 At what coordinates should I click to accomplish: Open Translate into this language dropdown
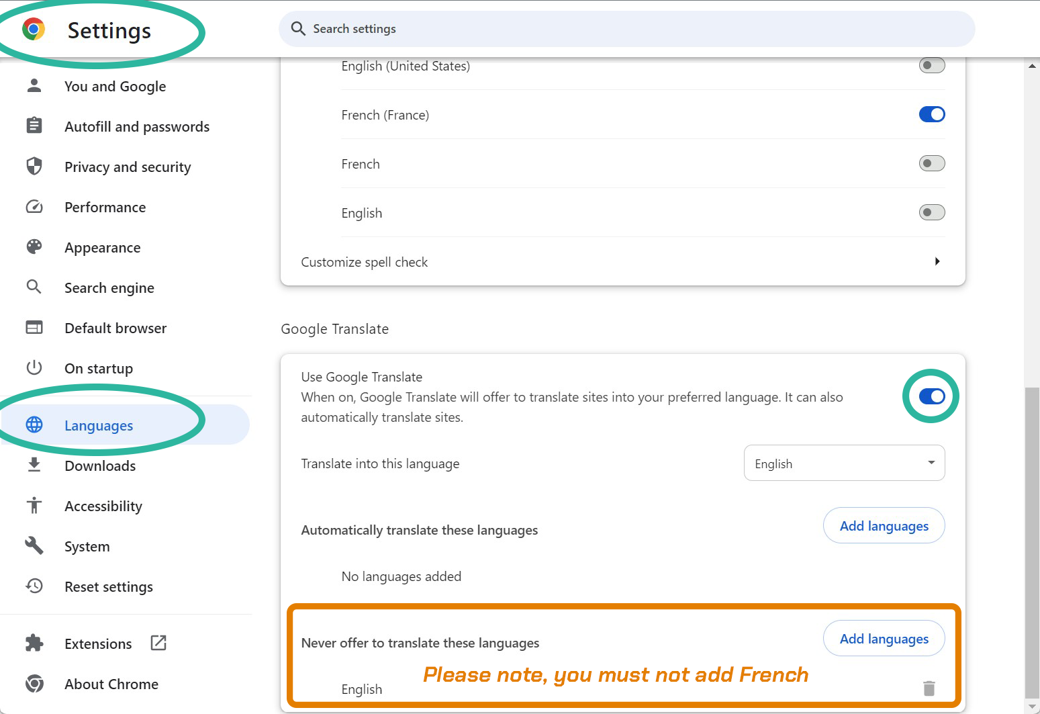844,463
